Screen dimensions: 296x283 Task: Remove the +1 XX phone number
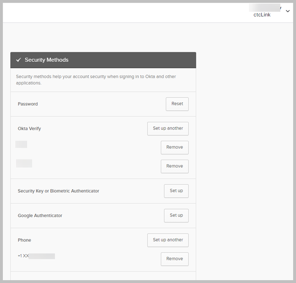click(175, 259)
